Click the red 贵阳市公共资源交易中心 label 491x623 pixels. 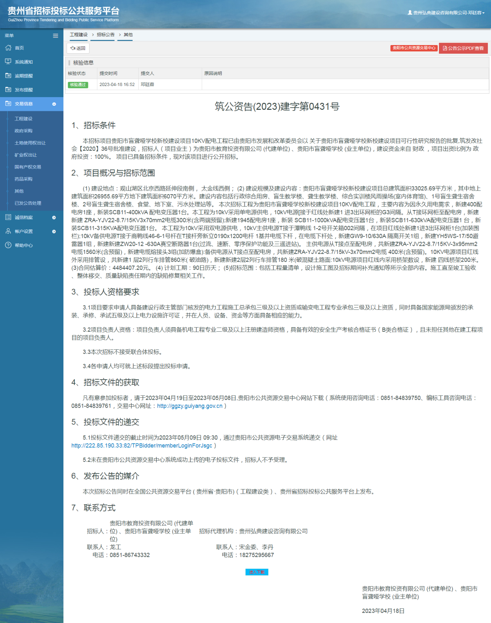414,48
